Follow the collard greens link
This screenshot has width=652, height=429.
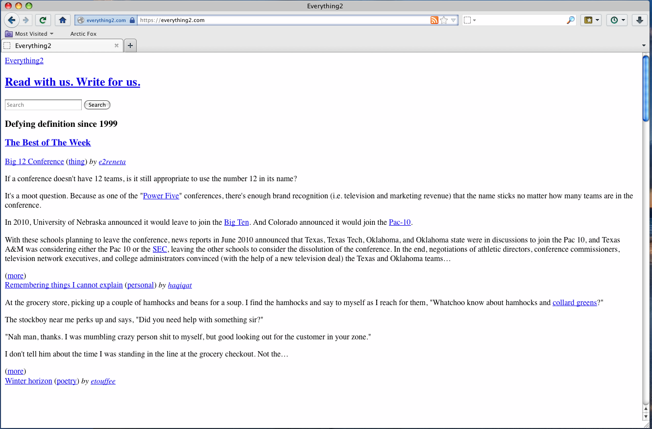click(x=575, y=303)
